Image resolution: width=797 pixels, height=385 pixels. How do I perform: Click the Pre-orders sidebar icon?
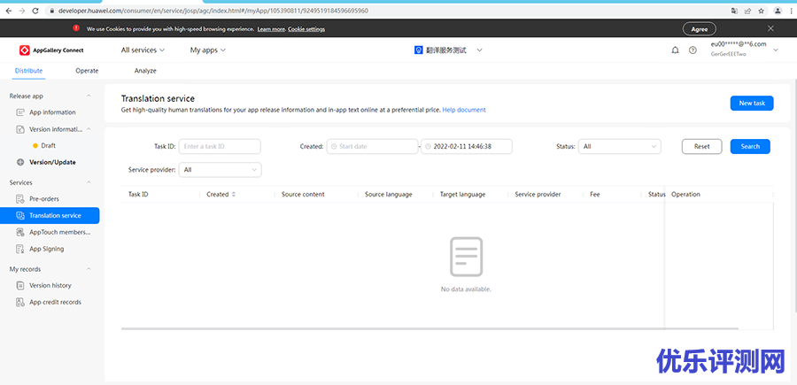(21, 199)
